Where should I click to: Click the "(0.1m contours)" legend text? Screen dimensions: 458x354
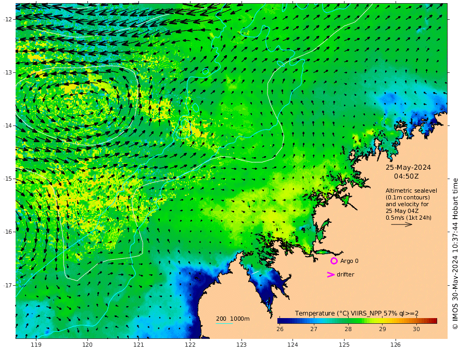coord(408,197)
